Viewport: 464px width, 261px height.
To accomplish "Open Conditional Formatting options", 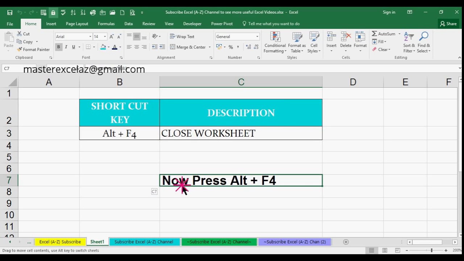I will tap(275, 43).
